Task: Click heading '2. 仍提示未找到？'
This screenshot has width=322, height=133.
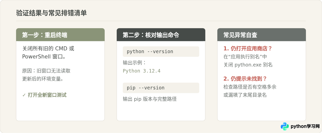Action: (x=245, y=79)
